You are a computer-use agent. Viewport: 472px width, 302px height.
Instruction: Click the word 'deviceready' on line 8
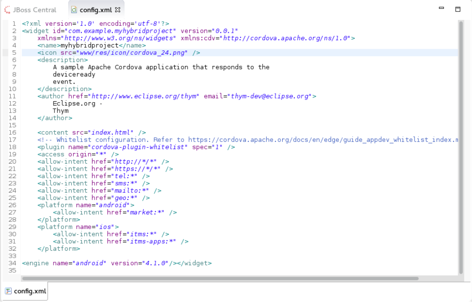74,74
